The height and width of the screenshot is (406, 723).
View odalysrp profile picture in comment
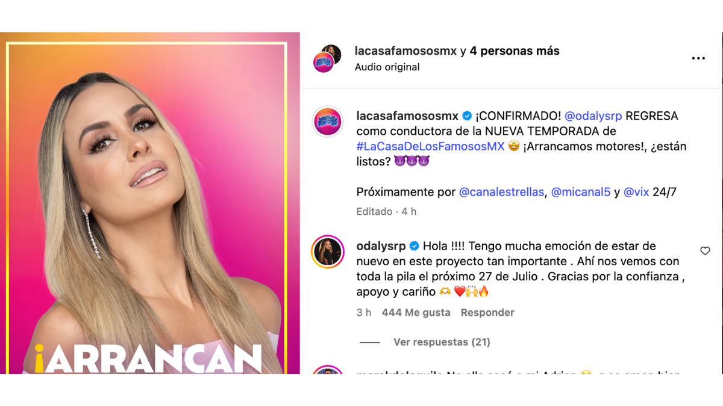point(327,251)
